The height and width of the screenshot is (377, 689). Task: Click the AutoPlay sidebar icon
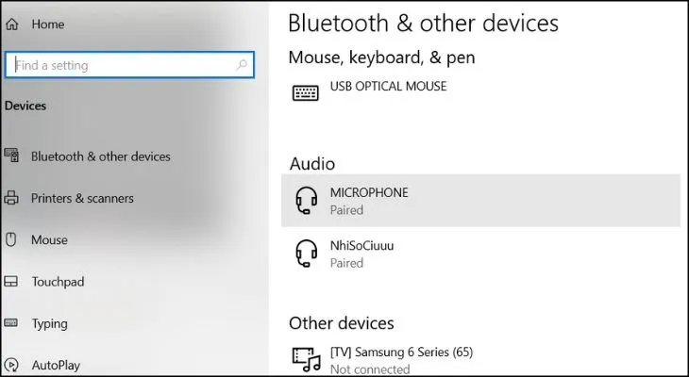tap(11, 364)
